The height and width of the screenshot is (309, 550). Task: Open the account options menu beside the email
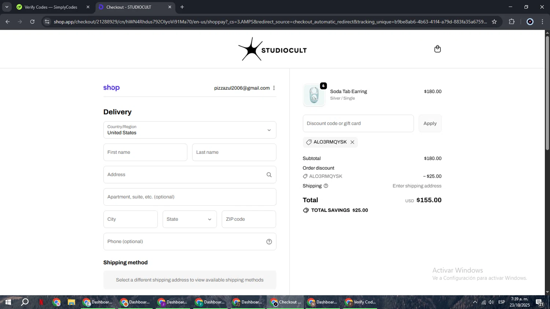pyautogui.click(x=274, y=88)
